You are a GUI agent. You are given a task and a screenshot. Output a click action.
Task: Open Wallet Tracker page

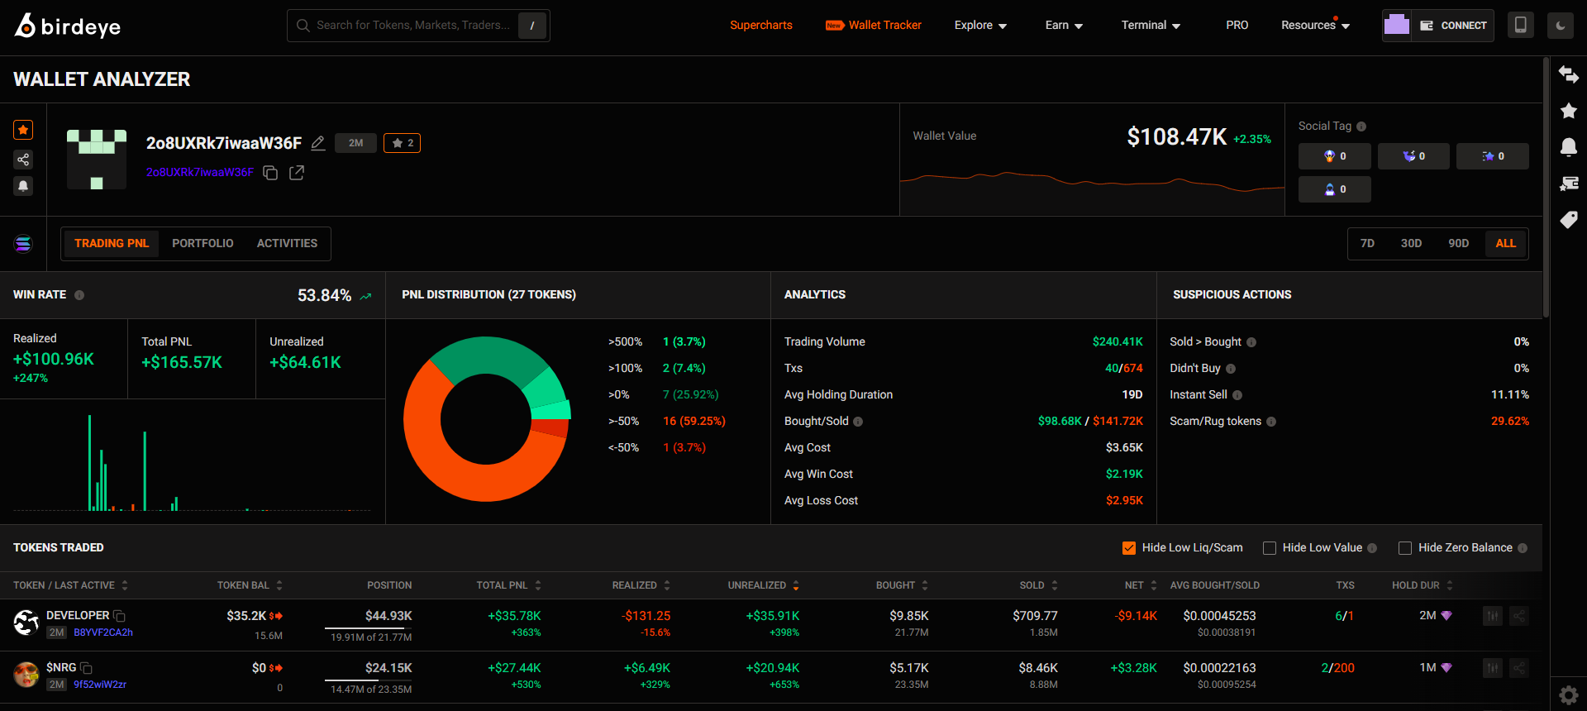pyautogui.click(x=874, y=26)
